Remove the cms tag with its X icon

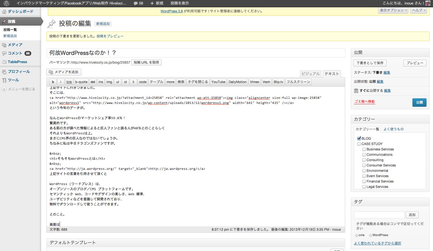(x=356, y=235)
